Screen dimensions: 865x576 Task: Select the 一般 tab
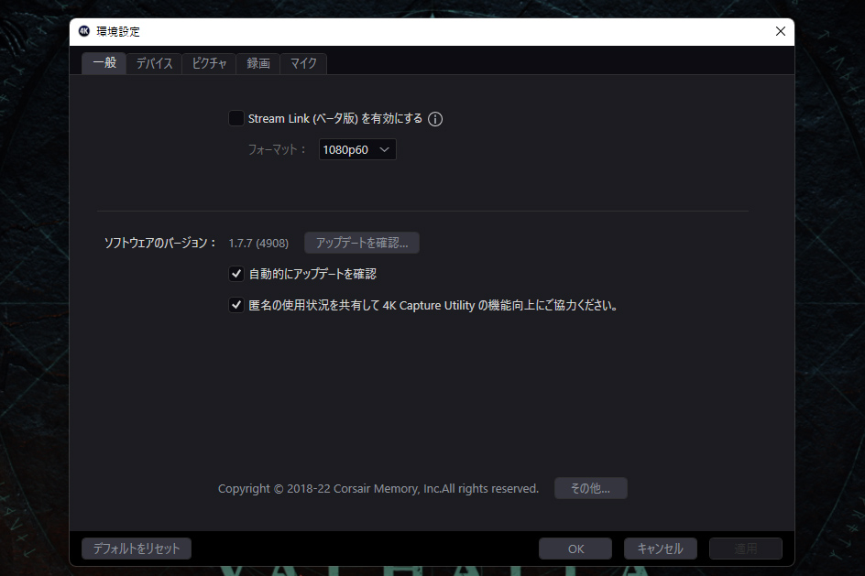pyautogui.click(x=104, y=63)
